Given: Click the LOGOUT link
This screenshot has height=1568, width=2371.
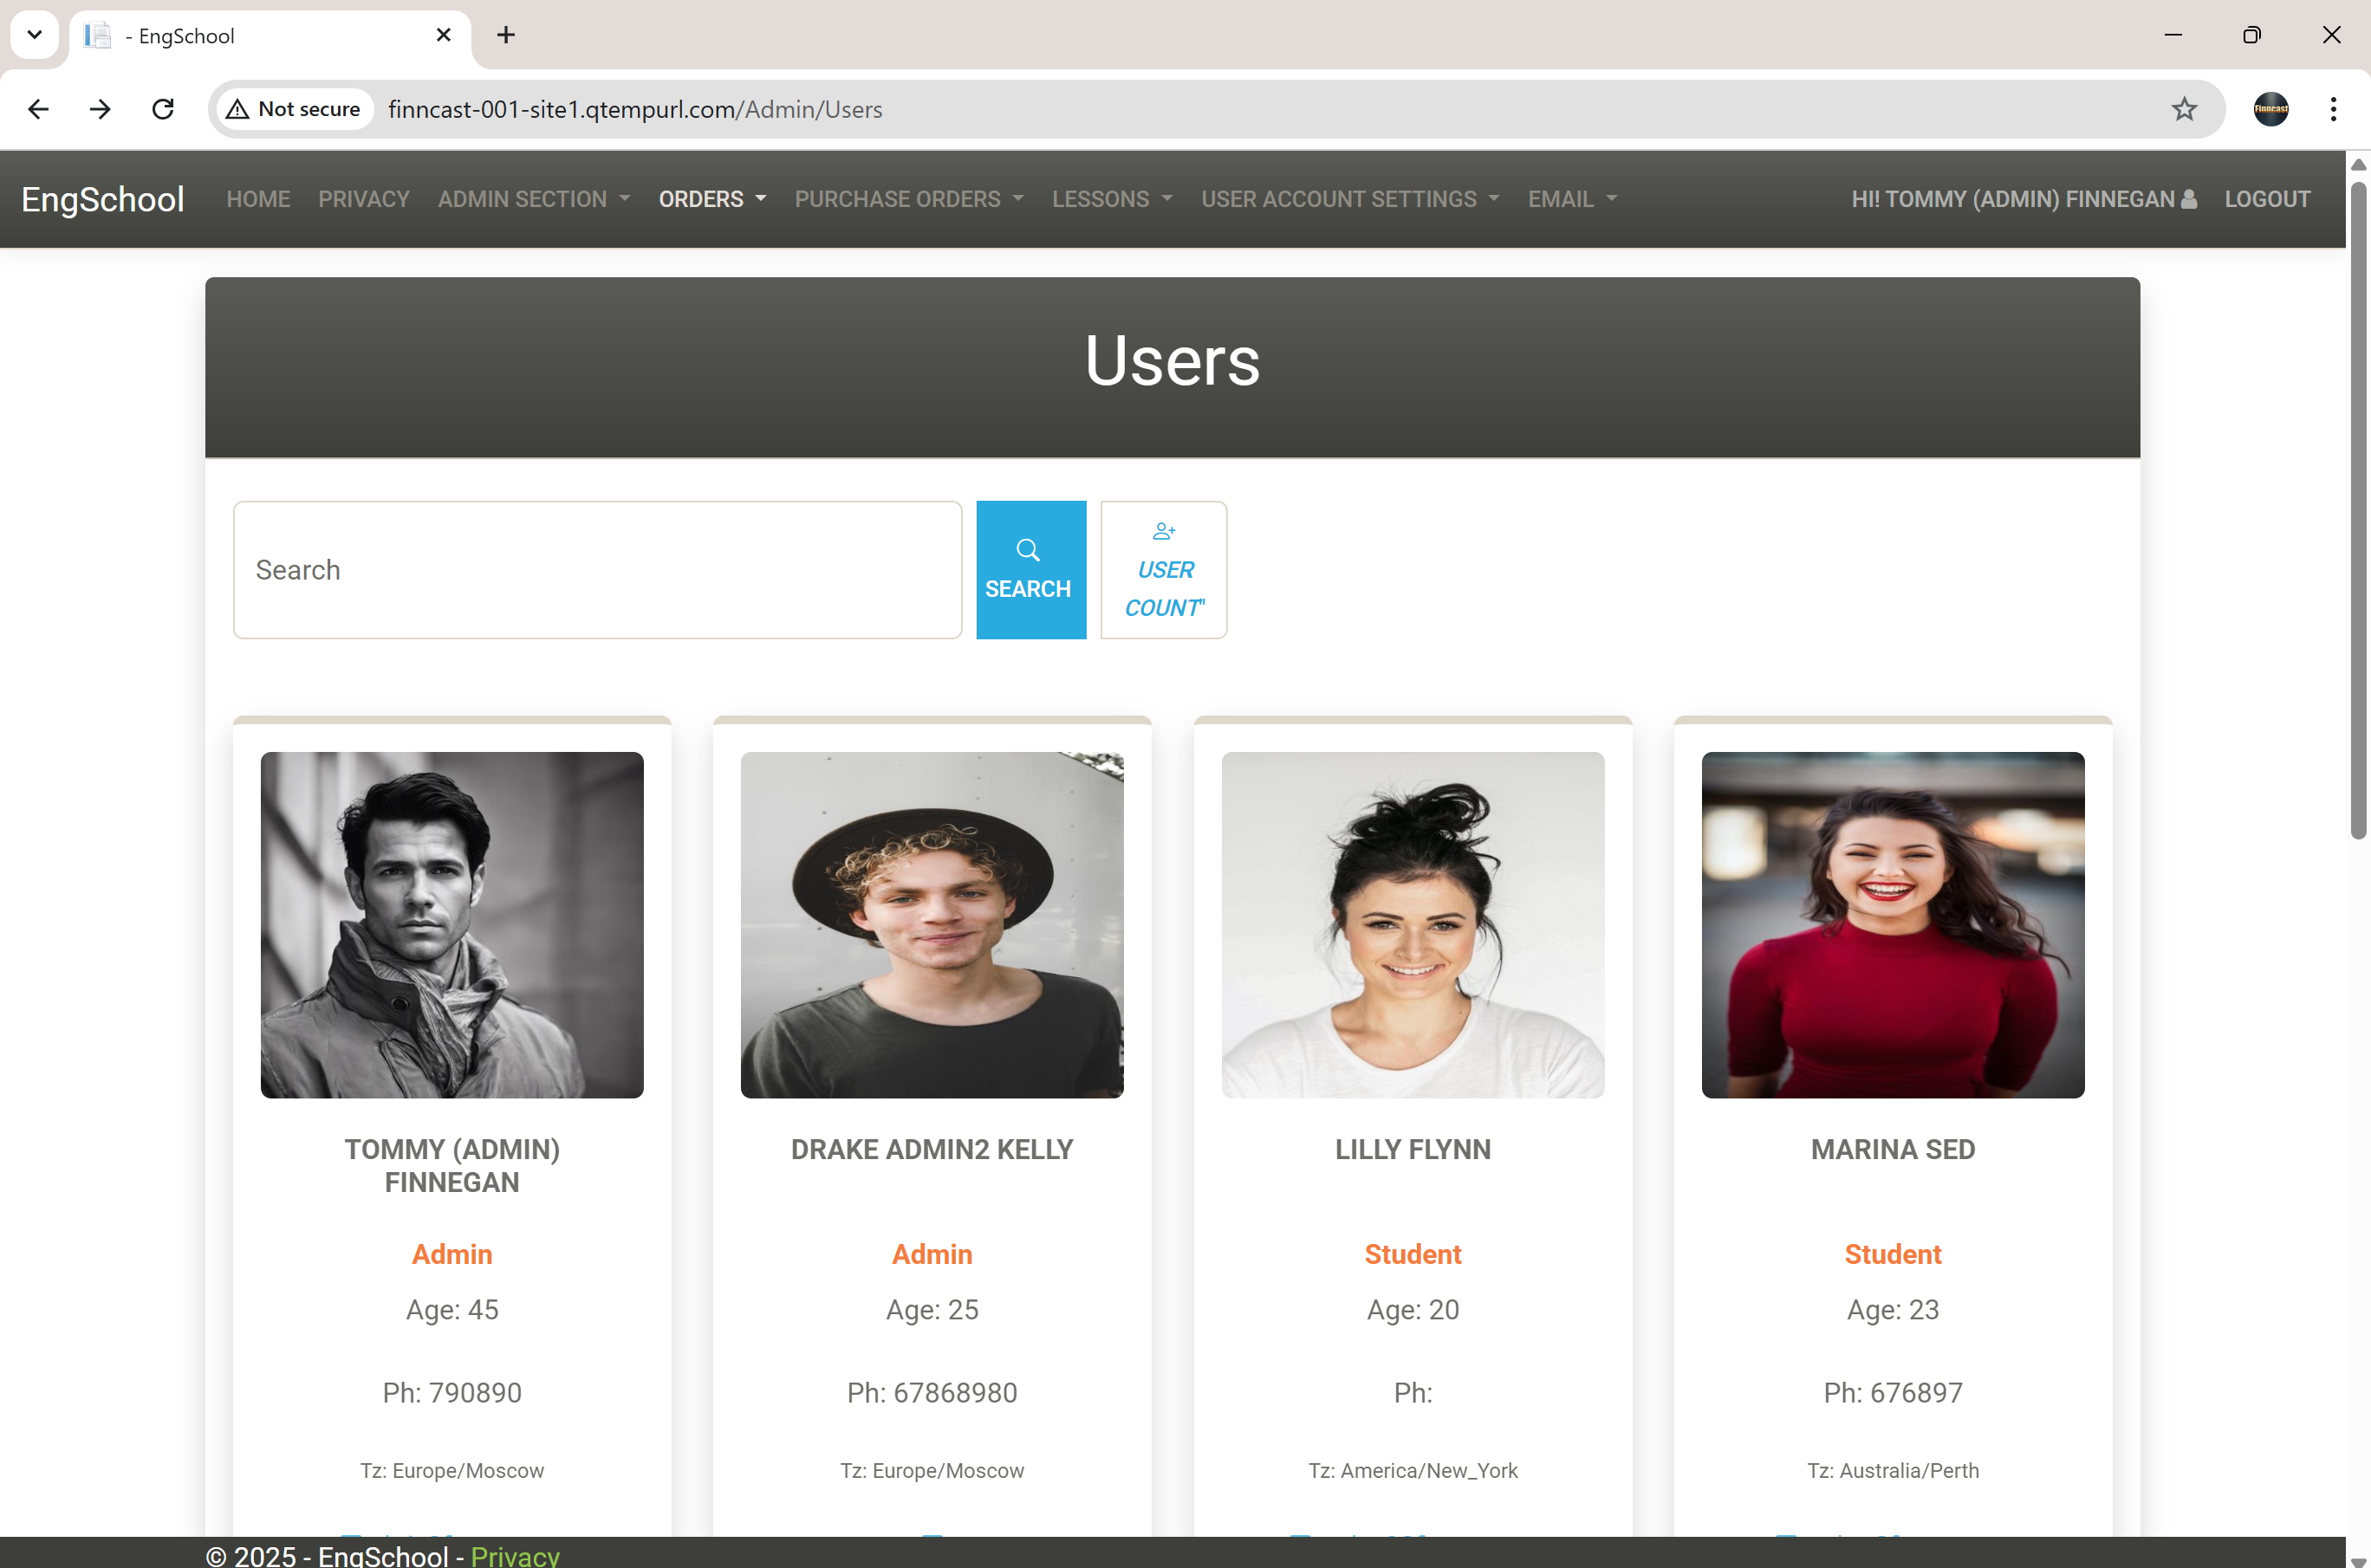Looking at the screenshot, I should [x=2267, y=199].
